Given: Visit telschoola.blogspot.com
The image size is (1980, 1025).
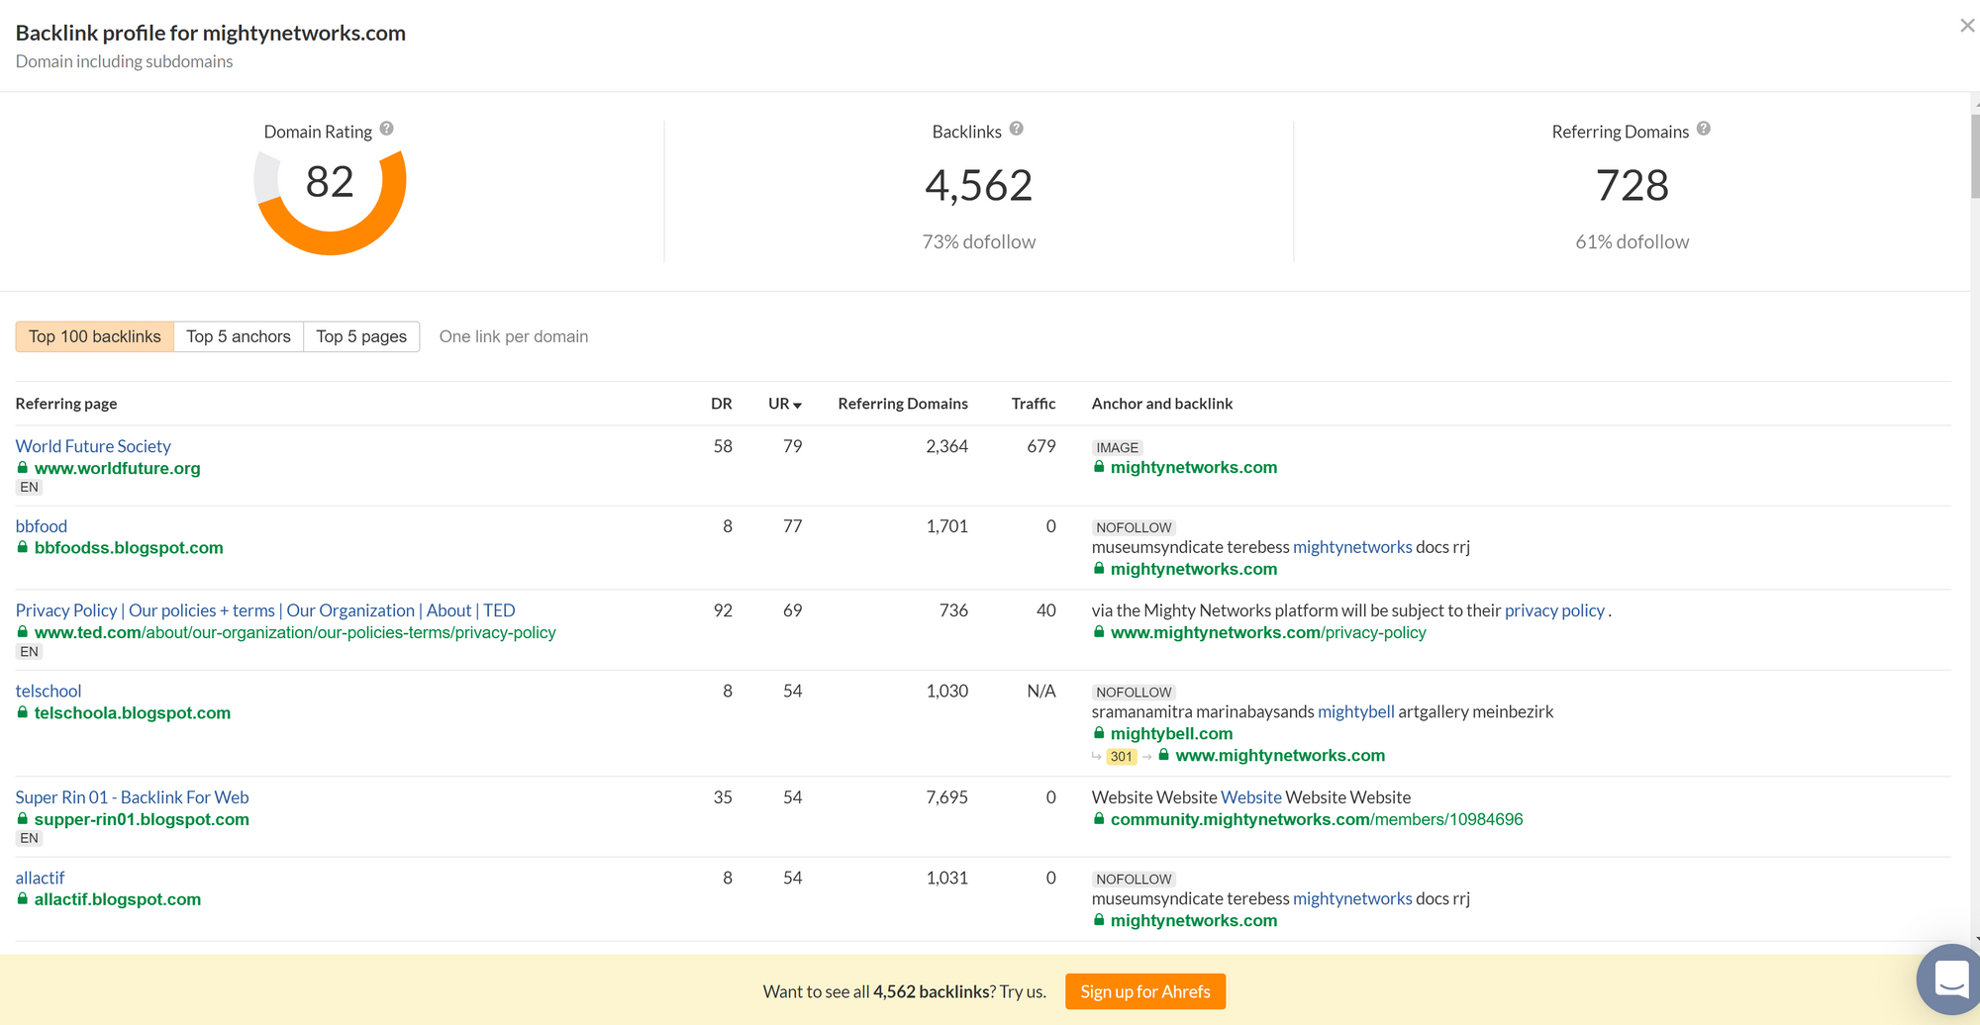Looking at the screenshot, I should [x=133, y=713].
